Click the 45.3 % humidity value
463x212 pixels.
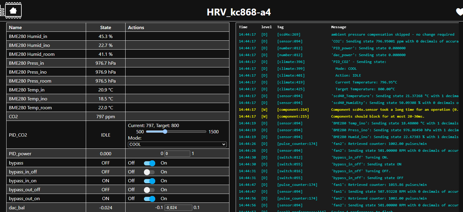pos(106,36)
